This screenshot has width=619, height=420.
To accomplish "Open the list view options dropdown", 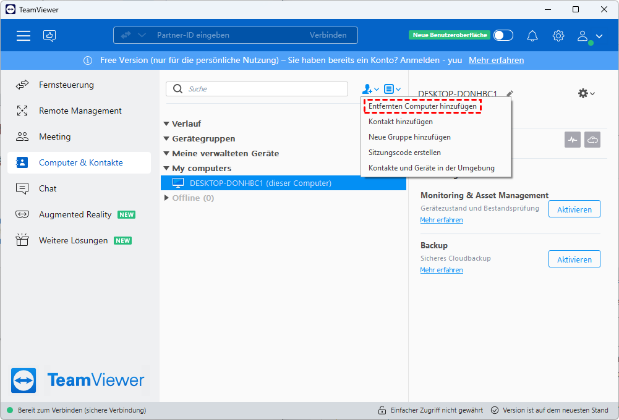I will [392, 89].
